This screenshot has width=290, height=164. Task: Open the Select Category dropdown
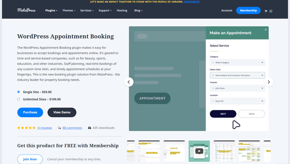[x=237, y=62]
